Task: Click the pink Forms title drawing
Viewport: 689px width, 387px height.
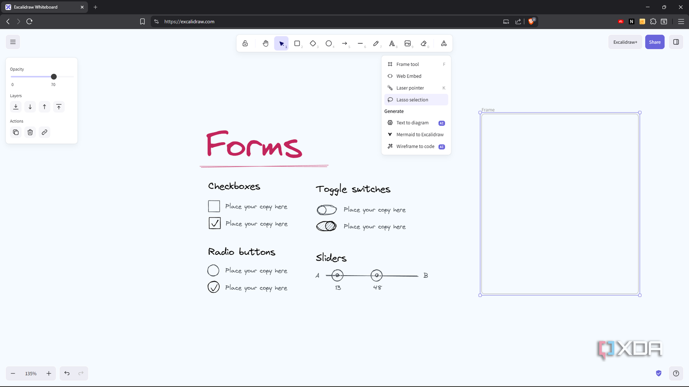Action: (254, 144)
